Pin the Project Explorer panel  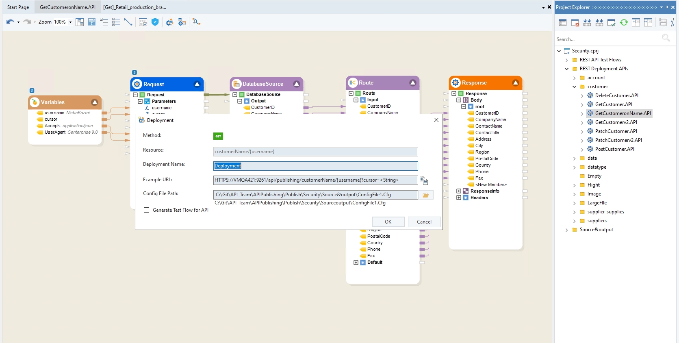tap(667, 7)
